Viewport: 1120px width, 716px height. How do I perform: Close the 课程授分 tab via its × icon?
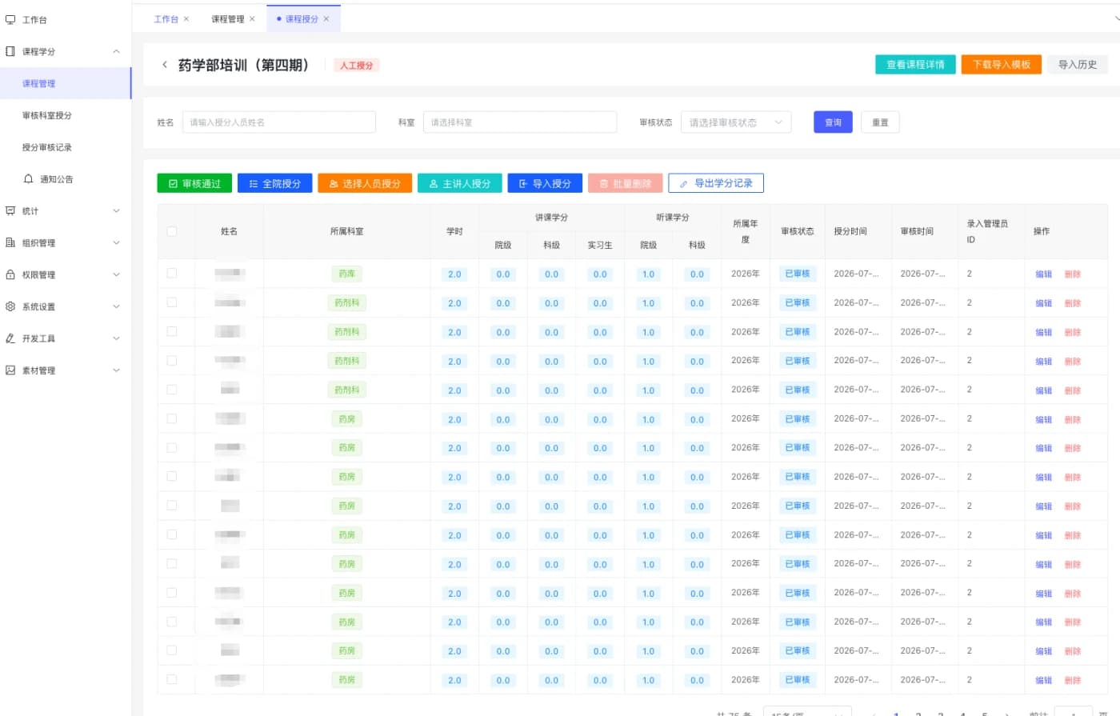(x=326, y=19)
